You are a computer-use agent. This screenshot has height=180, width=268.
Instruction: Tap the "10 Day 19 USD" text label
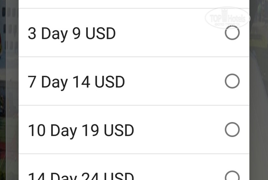pos(81,131)
